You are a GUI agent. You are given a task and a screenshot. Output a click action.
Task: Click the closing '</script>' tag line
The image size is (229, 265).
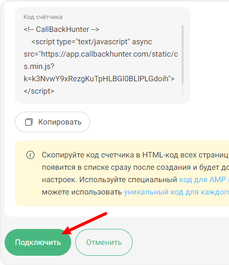point(39,91)
